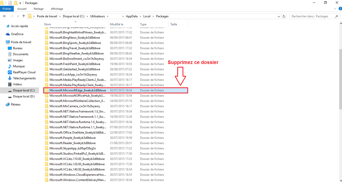
Task: Click the AppData breadcrumb in address bar
Action: (132, 16)
